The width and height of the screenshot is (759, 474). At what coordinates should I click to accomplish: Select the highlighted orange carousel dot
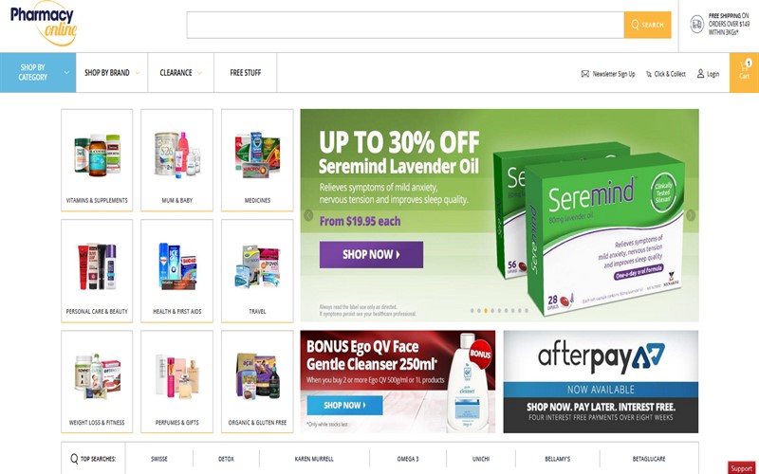click(486, 311)
